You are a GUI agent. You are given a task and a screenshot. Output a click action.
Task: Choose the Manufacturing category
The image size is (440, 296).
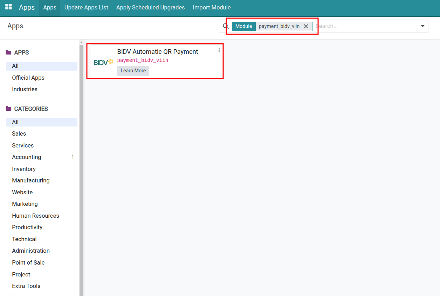pos(42,180)
